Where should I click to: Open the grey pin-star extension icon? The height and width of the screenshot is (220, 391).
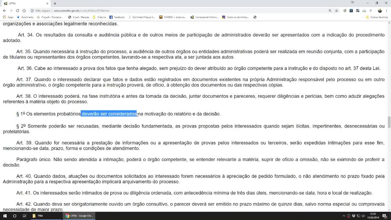coord(371,11)
